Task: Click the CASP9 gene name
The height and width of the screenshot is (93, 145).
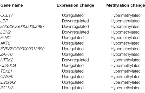Action: [x=7, y=77]
